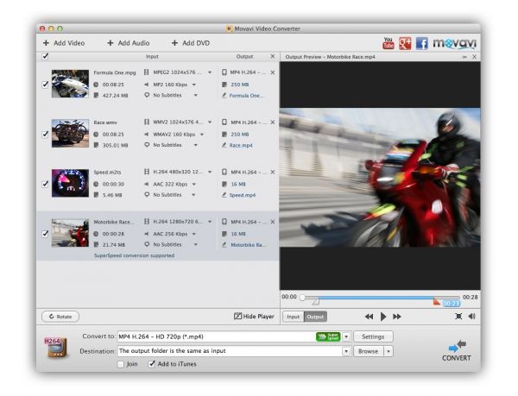Viewport: 518px width, 396px height.
Task: Click the fast forward playback icon
Action: [397, 317]
